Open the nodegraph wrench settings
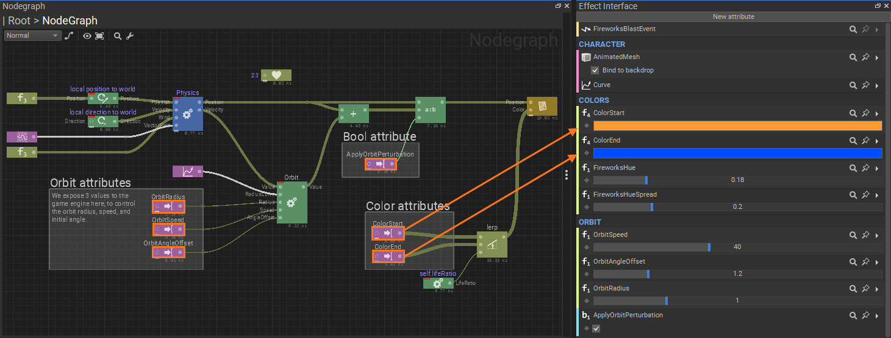891x338 pixels. coord(130,36)
